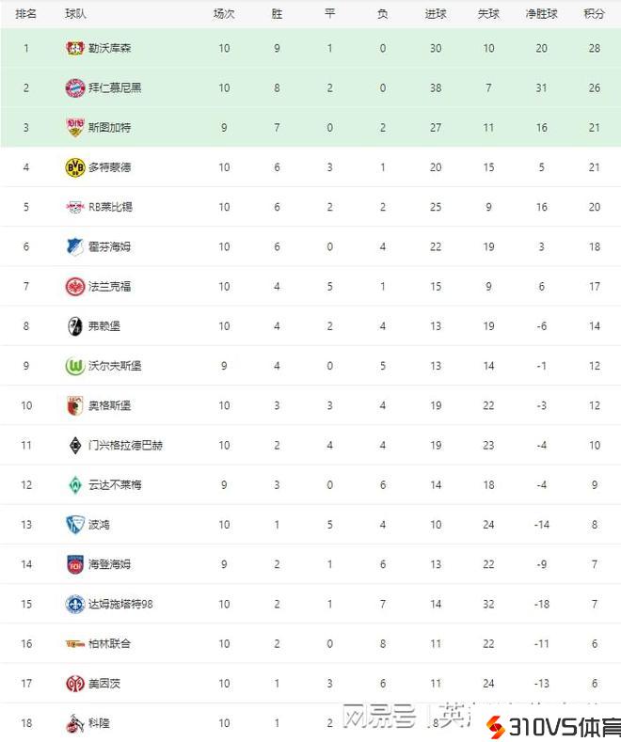Click the 进球 column header

click(436, 14)
